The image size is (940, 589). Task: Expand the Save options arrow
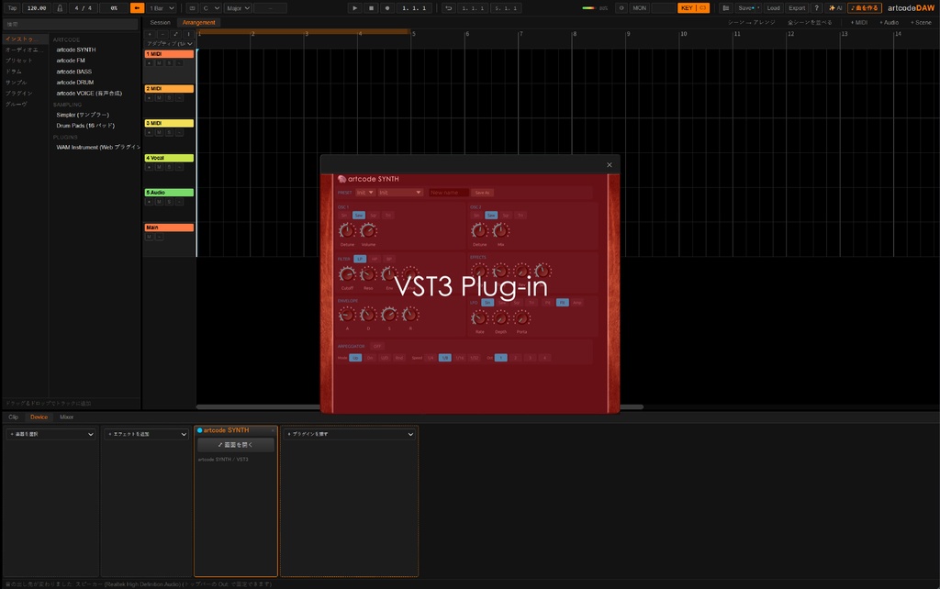[758, 7]
